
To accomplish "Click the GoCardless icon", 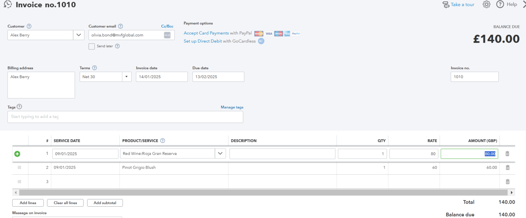I will 261,41.
